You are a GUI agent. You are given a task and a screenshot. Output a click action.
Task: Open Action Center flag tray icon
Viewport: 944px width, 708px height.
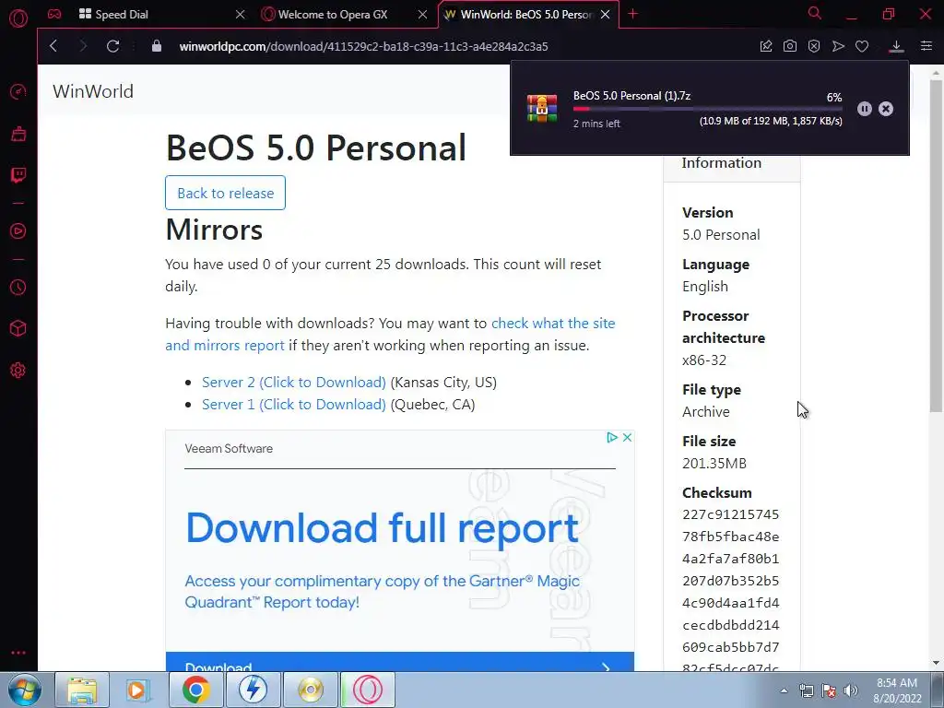point(829,690)
